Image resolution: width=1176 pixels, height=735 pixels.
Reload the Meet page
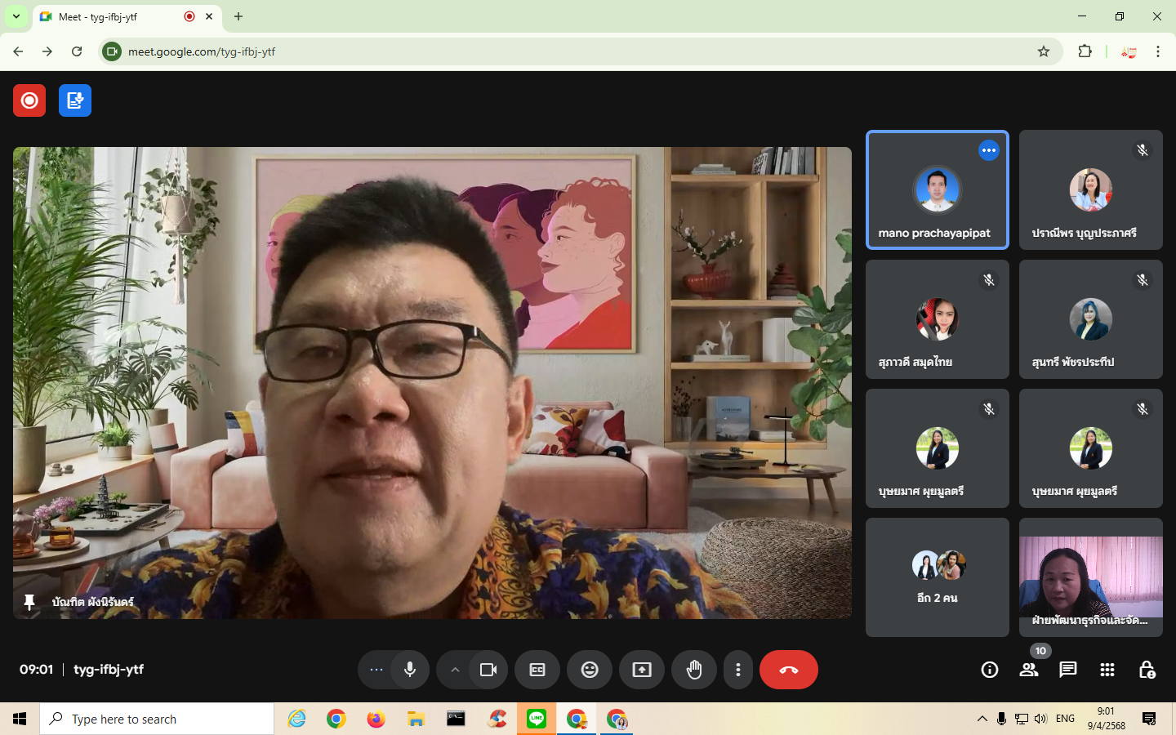pyautogui.click(x=77, y=51)
